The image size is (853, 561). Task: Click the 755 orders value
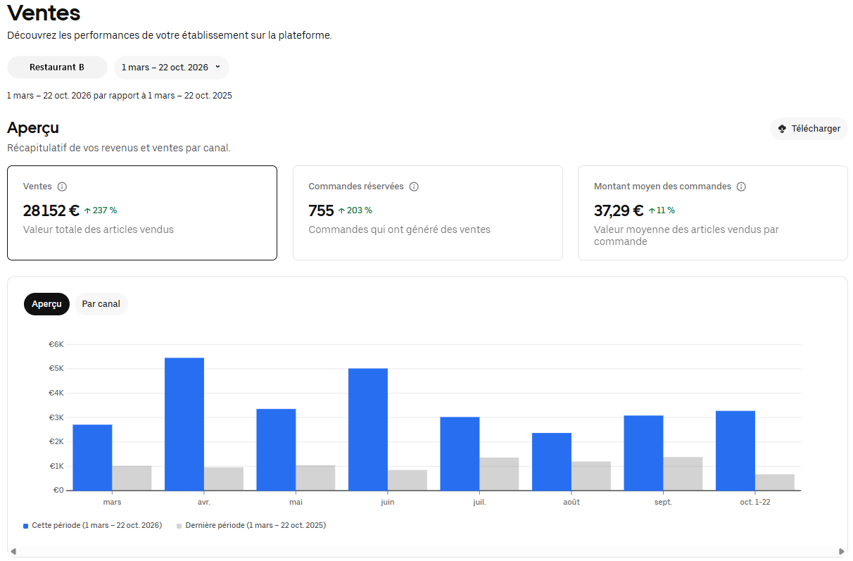coord(321,210)
